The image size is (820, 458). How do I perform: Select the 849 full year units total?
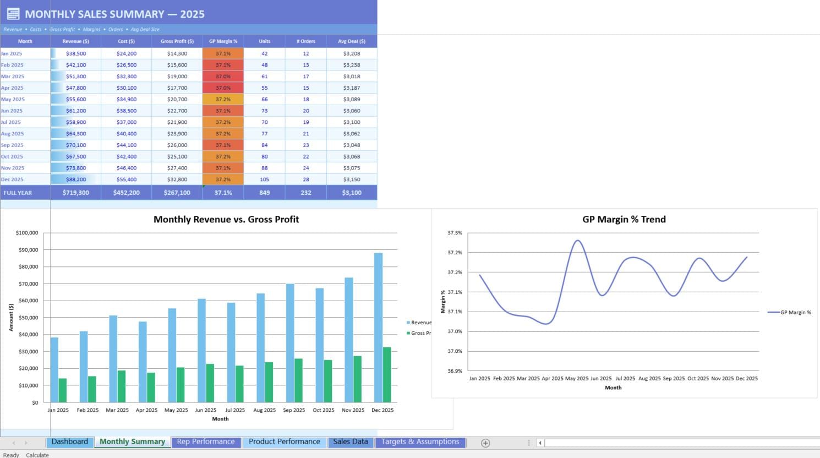[265, 193]
